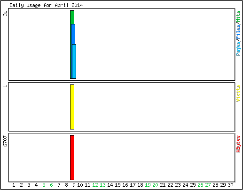The height and width of the screenshot is (190, 243).
Task: Click the green Hits bar
Action: (72, 17)
